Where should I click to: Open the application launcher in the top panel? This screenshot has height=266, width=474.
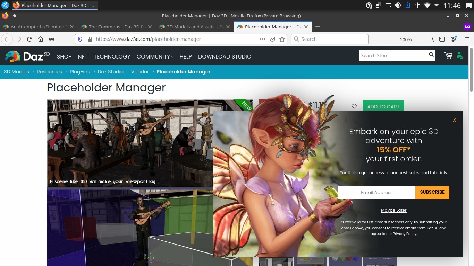point(5,5)
